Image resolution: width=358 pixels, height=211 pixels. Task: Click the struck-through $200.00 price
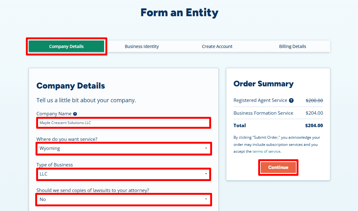pyautogui.click(x=315, y=100)
